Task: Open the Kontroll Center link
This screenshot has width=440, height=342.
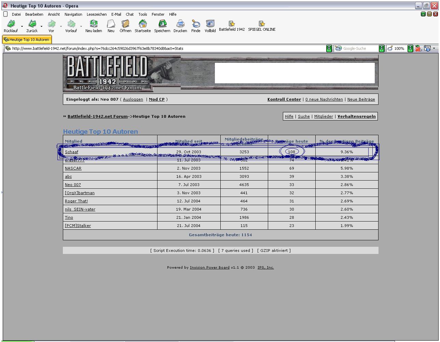Action: click(x=284, y=99)
